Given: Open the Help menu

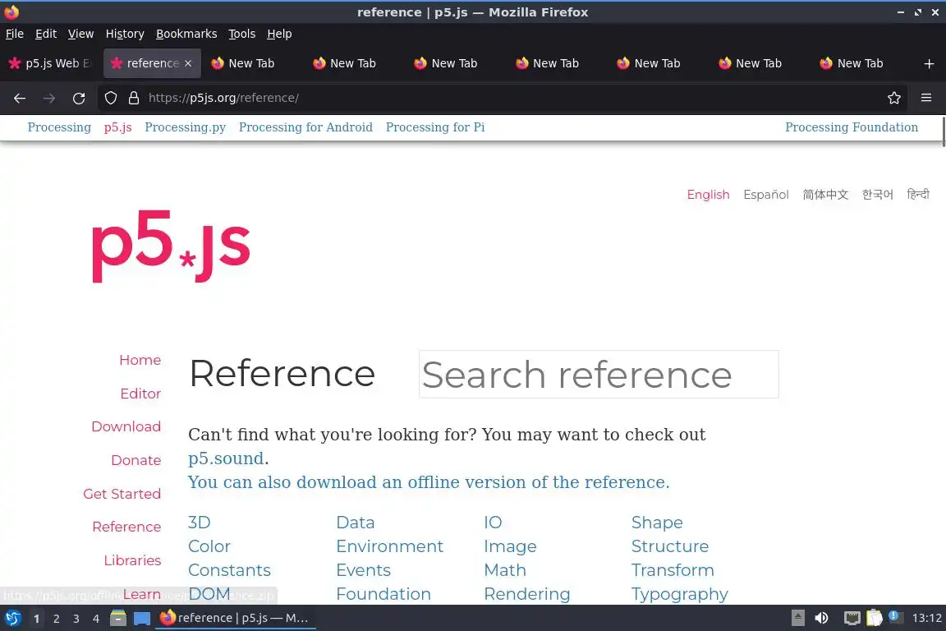Looking at the screenshot, I should click(279, 34).
